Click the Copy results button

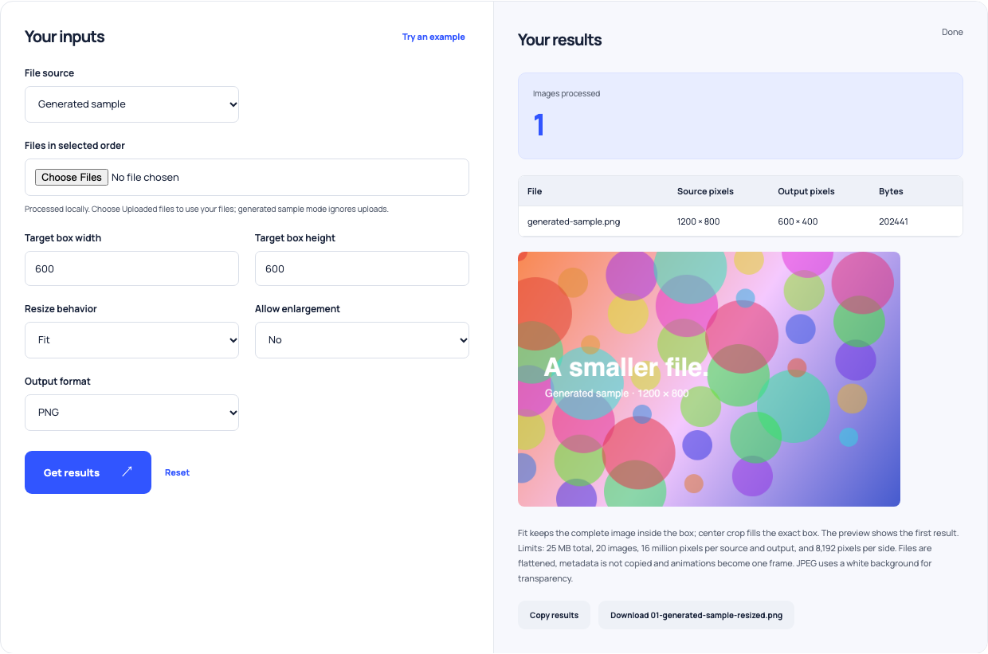point(554,615)
